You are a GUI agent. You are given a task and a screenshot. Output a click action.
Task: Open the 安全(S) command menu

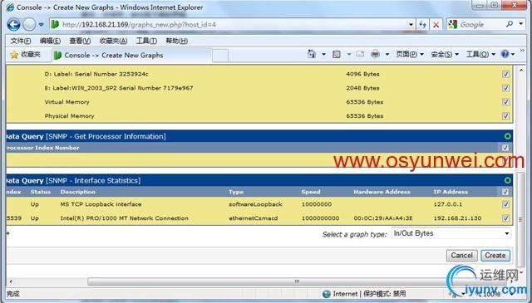(445, 54)
